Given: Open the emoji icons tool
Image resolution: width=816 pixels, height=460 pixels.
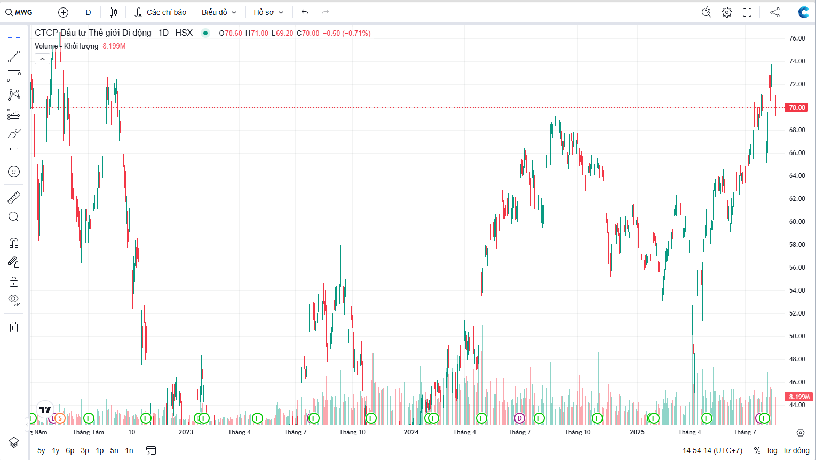Looking at the screenshot, I should tap(14, 172).
